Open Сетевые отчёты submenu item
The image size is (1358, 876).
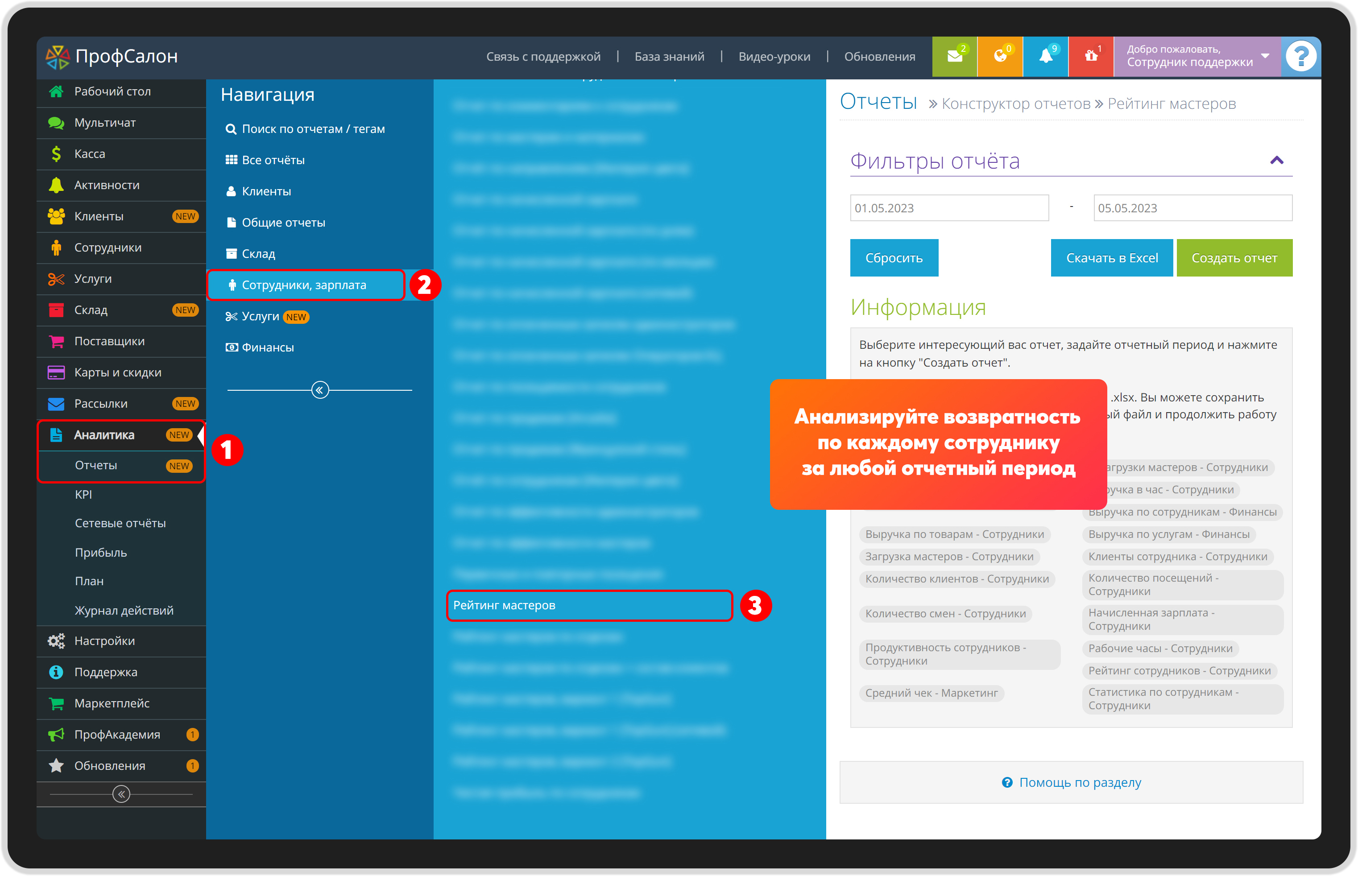[121, 524]
